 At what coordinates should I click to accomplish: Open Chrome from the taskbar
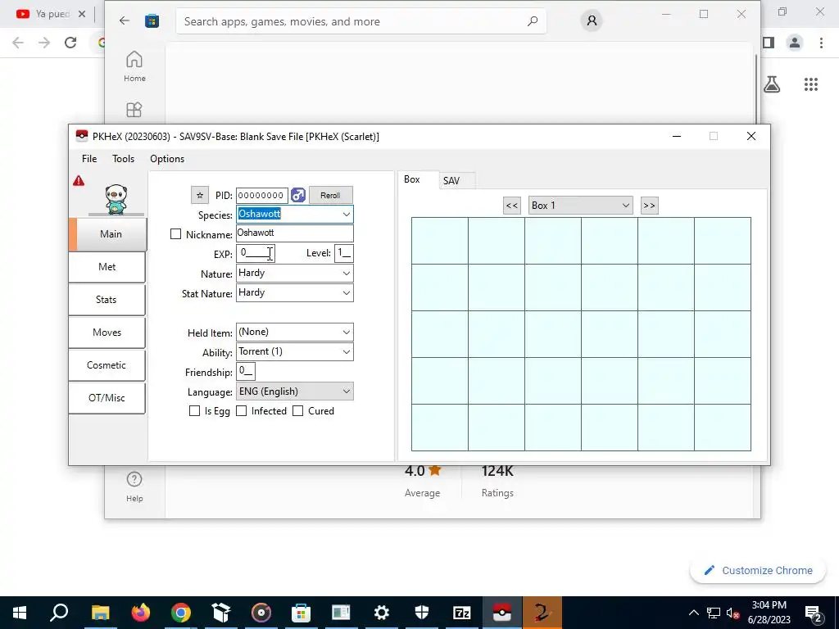point(181,613)
